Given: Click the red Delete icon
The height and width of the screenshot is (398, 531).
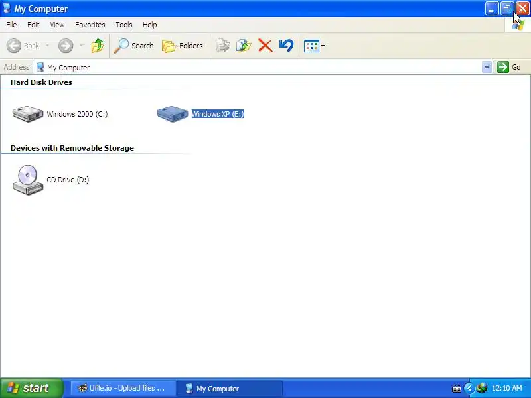Looking at the screenshot, I should [265, 46].
